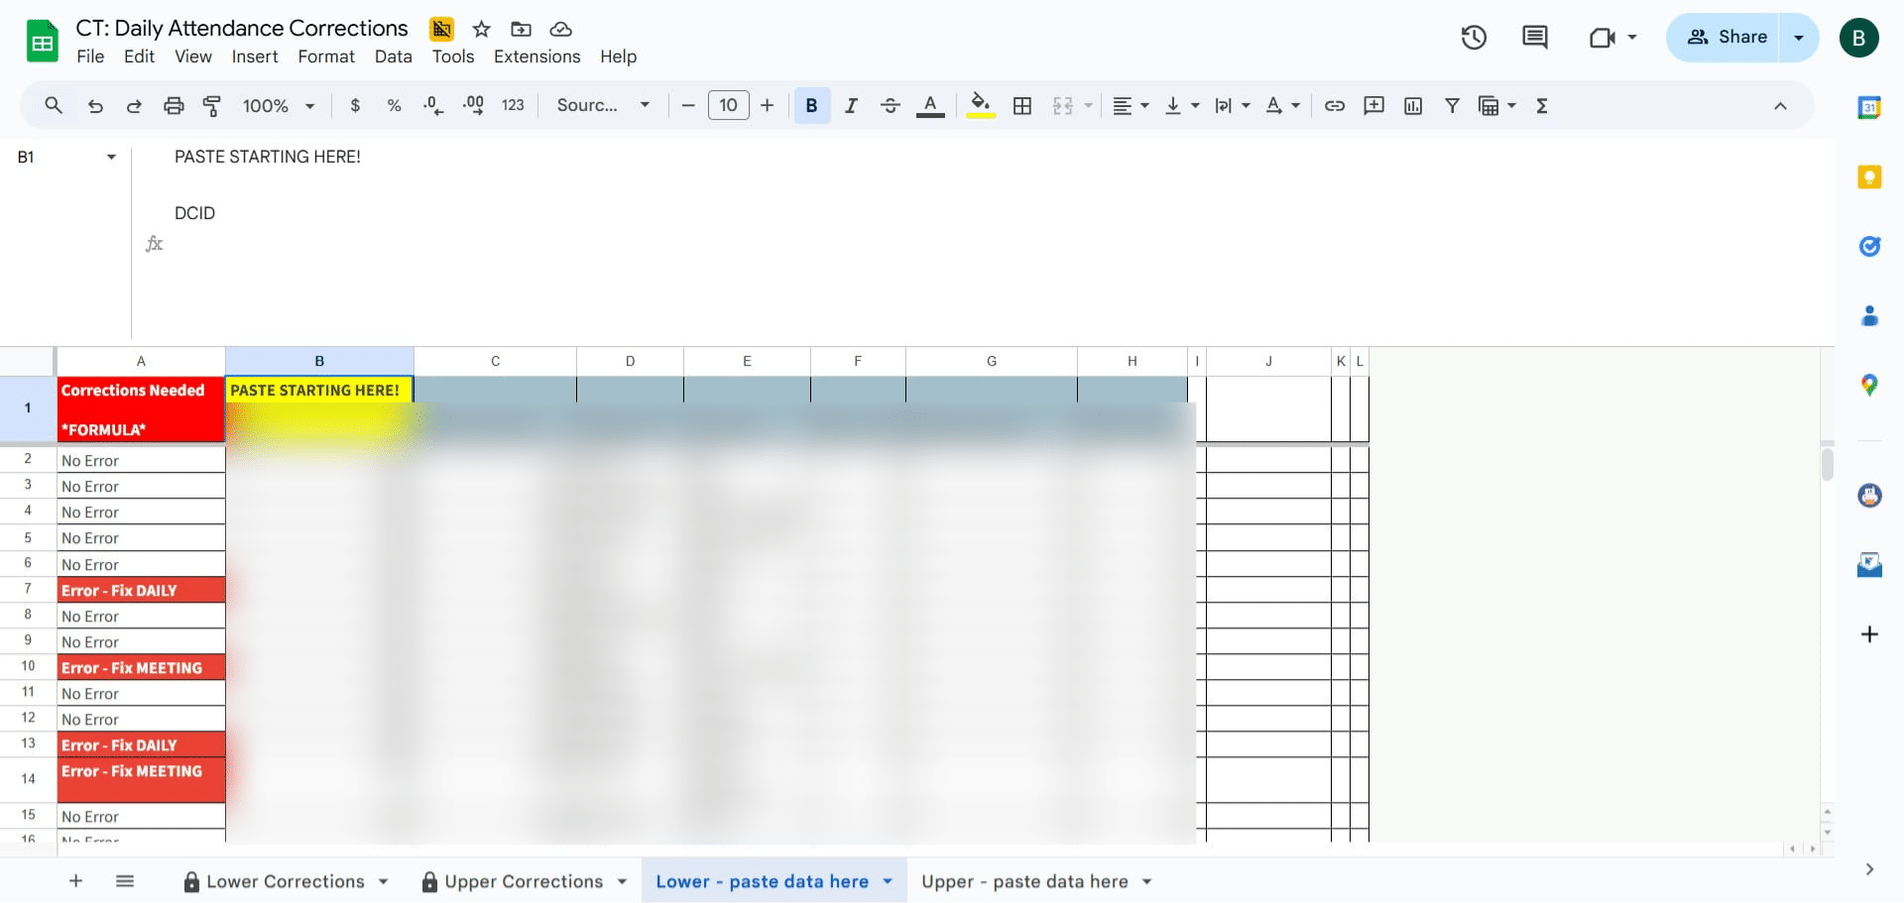Click the paint format roller icon

(212, 106)
